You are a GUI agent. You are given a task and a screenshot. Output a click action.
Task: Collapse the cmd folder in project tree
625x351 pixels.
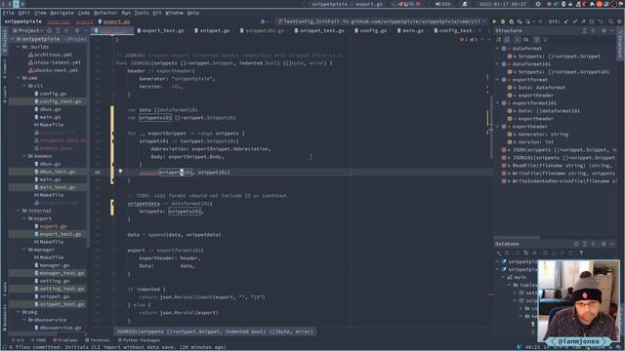pos(19,78)
